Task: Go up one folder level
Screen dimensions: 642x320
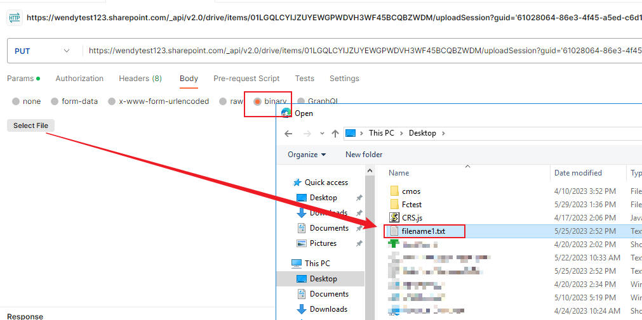Action: click(x=335, y=133)
